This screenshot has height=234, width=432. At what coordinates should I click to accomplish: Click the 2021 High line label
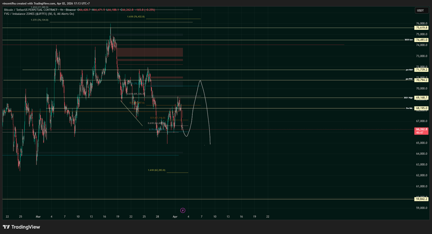click(408, 98)
